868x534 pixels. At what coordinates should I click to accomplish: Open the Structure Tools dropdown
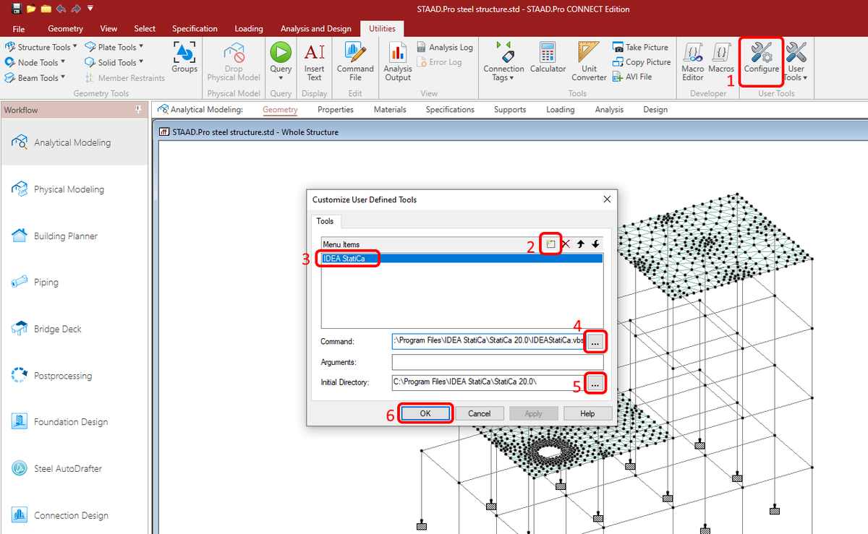[x=40, y=46]
